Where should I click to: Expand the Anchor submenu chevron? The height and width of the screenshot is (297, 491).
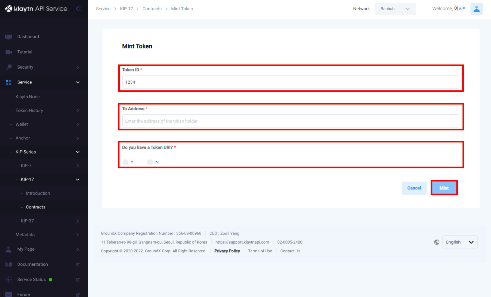pos(78,138)
